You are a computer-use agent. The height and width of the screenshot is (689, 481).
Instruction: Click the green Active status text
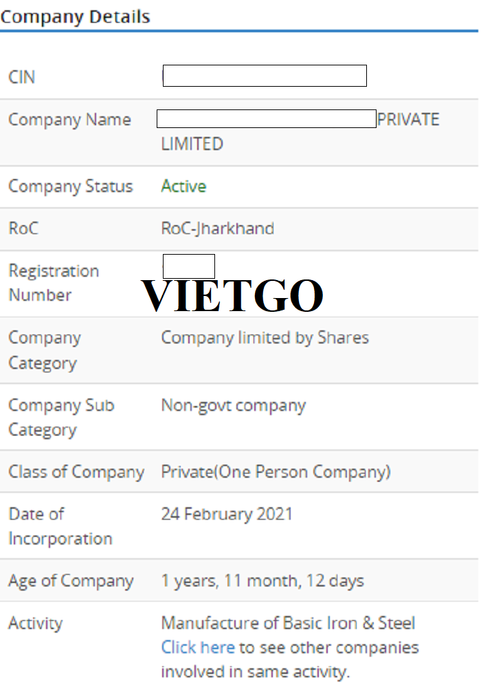click(x=183, y=187)
